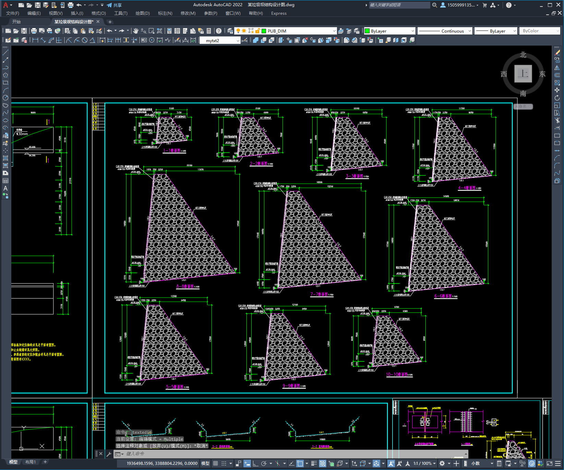Image resolution: width=564 pixels, height=470 pixels.
Task: Click the Share paper-plane button
Action: pyautogui.click(x=114, y=5)
